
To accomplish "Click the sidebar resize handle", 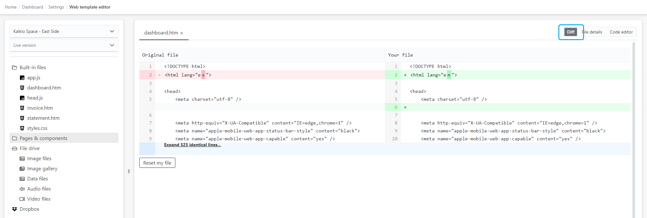I will click(x=129, y=171).
